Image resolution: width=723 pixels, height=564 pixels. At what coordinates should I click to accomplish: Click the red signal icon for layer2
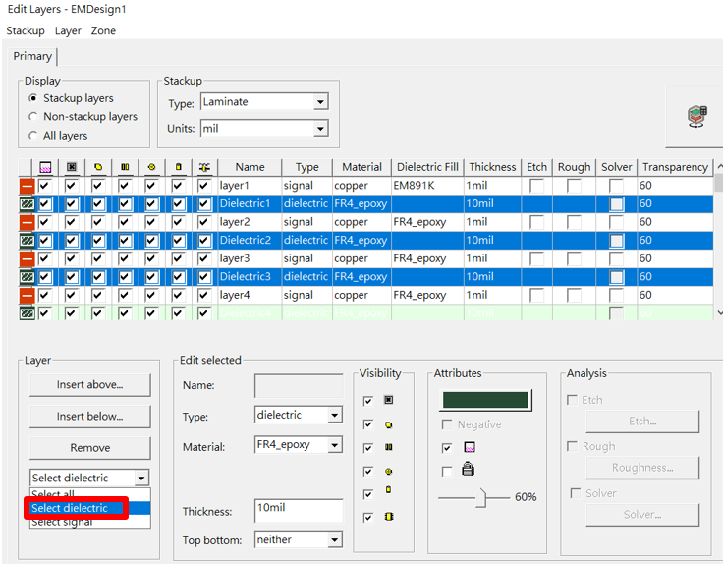point(27,222)
